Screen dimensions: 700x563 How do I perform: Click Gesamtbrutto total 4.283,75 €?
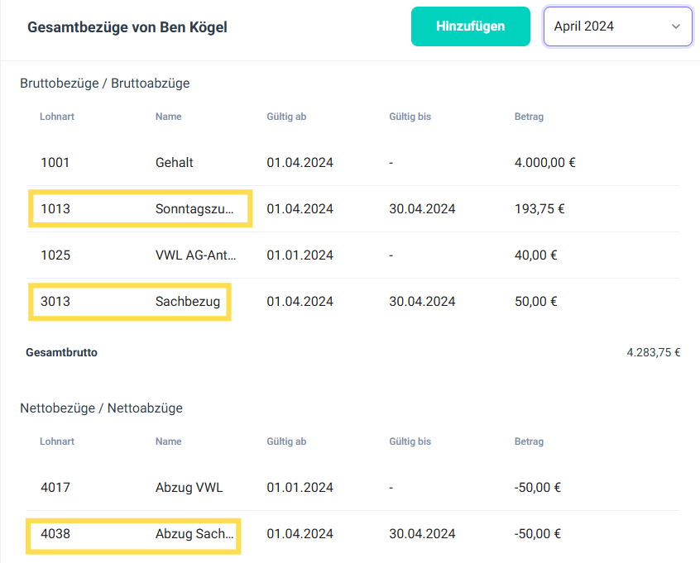[x=653, y=352]
